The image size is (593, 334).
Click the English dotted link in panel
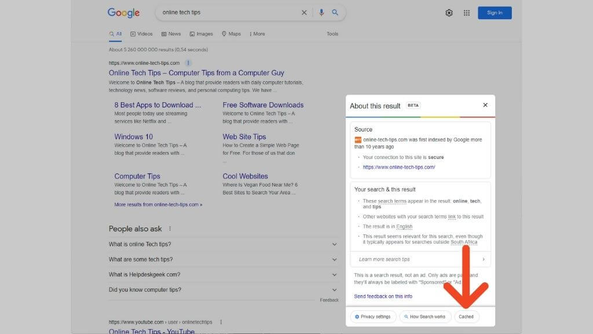[x=404, y=227]
